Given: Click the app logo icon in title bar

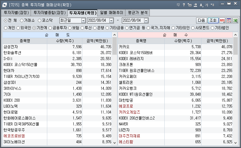Looking at the screenshot, I should tap(4, 5).
